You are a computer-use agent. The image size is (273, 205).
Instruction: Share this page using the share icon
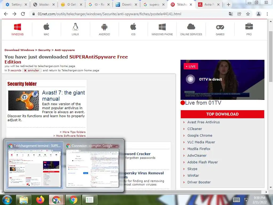click(239, 14)
